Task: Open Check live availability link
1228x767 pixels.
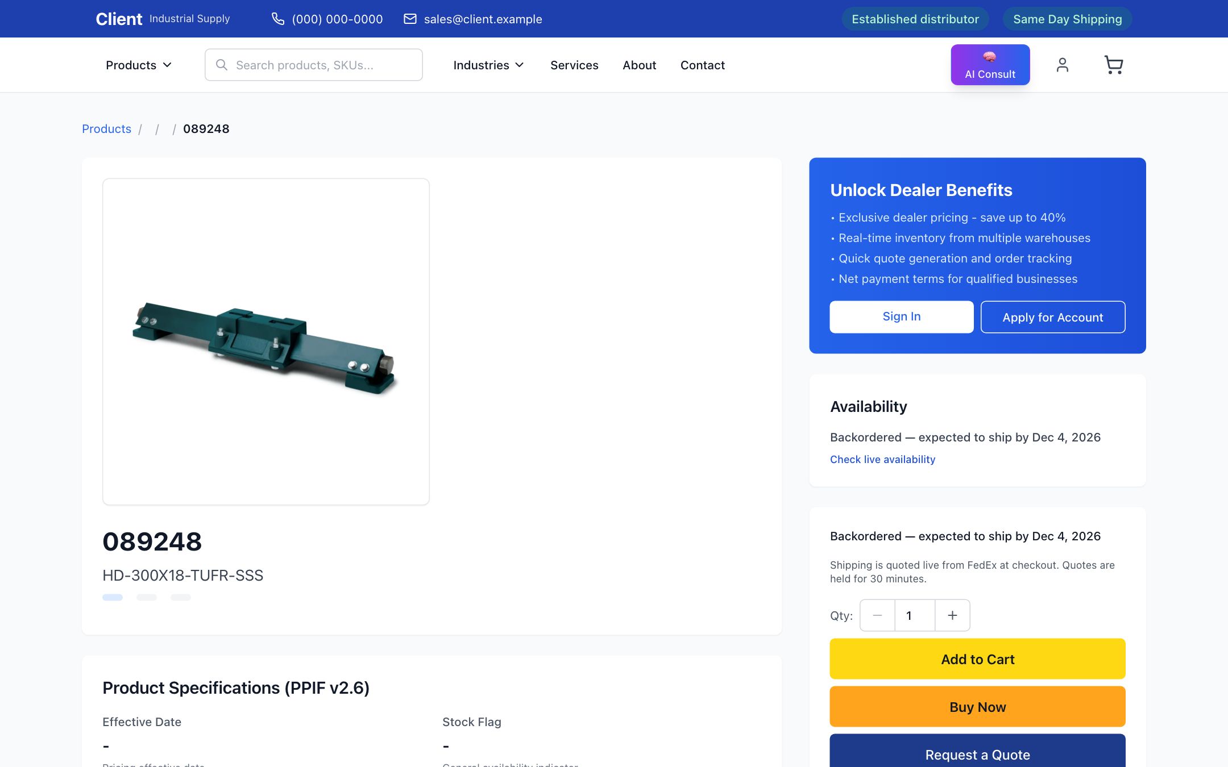Action: coord(882,459)
